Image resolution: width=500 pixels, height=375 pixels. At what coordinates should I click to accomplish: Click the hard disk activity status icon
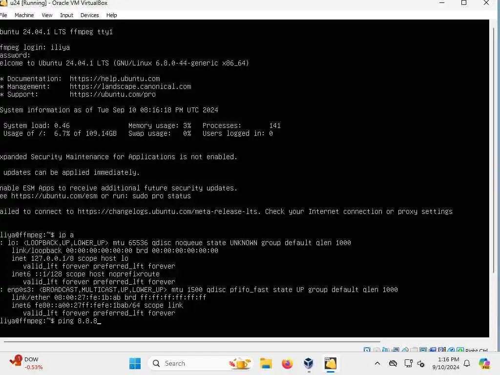tap(367, 350)
